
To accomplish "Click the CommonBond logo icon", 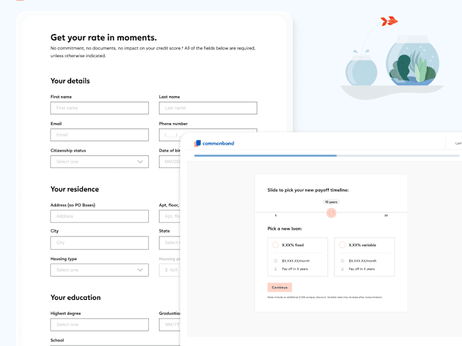I will [x=198, y=144].
